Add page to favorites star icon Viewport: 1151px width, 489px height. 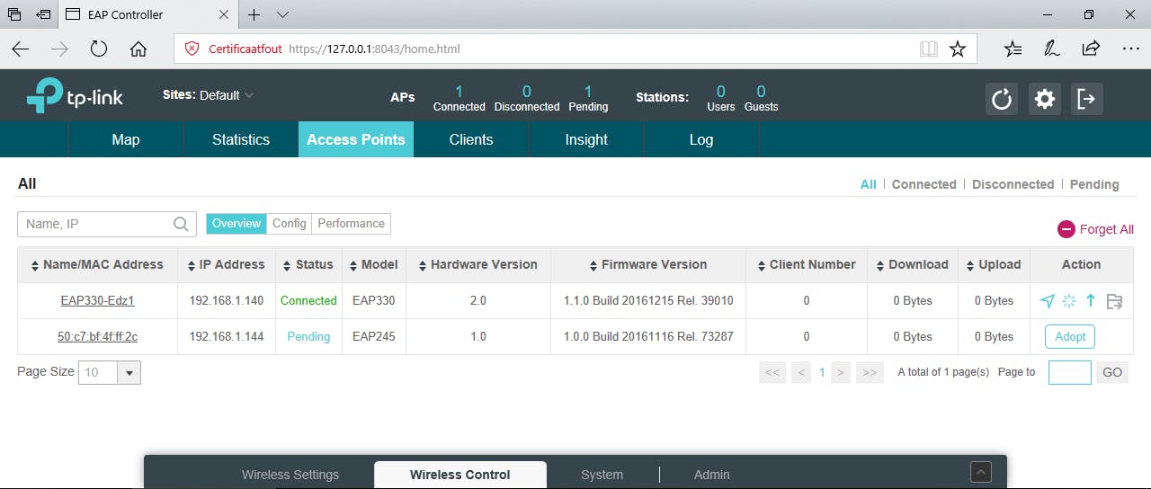[958, 49]
